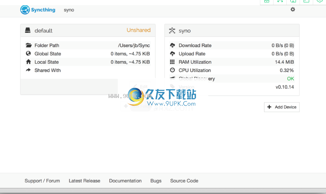Select the Global State 0 items value
Viewport: 326px width, 194px height.
[x=130, y=54]
